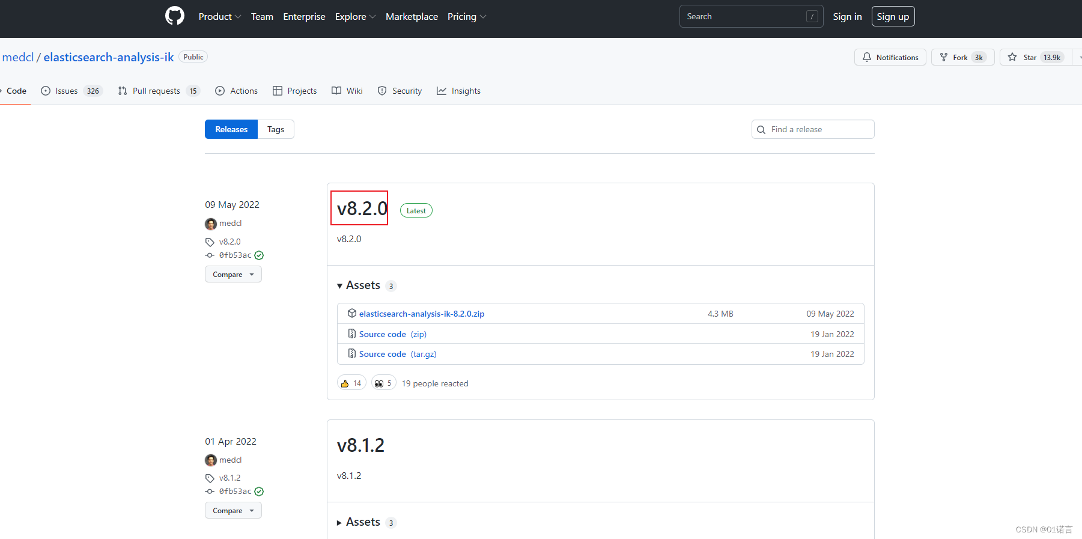Open Compare dropdown for v8.1.2
Image resolution: width=1082 pixels, height=539 pixels.
[233, 510]
